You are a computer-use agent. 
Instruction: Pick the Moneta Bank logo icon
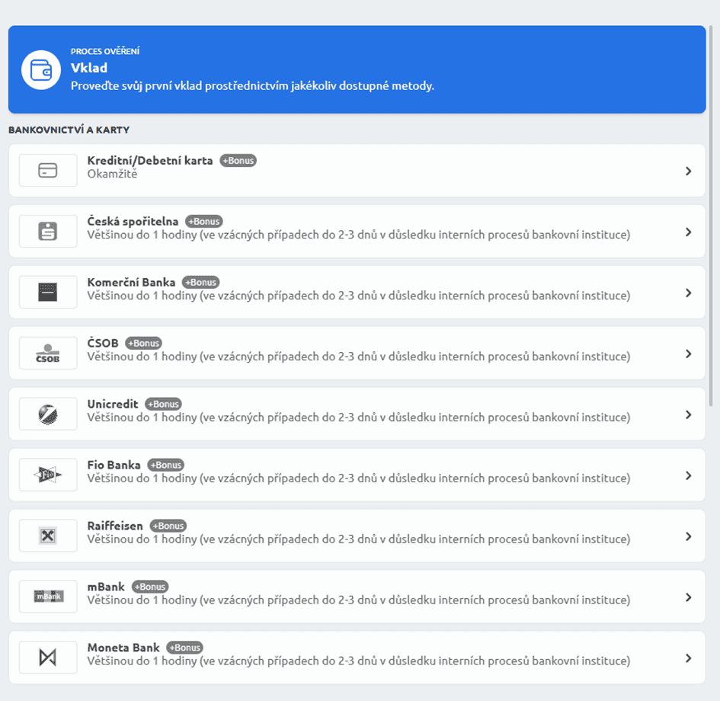tap(48, 658)
